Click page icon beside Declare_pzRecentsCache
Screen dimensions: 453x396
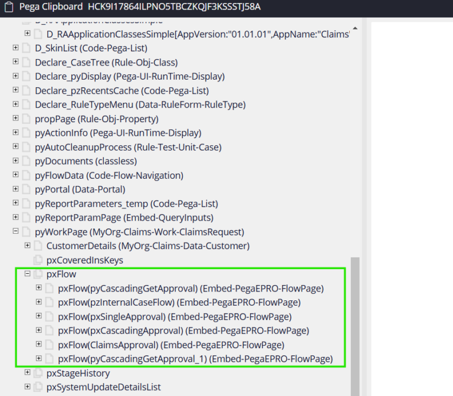coord(27,90)
